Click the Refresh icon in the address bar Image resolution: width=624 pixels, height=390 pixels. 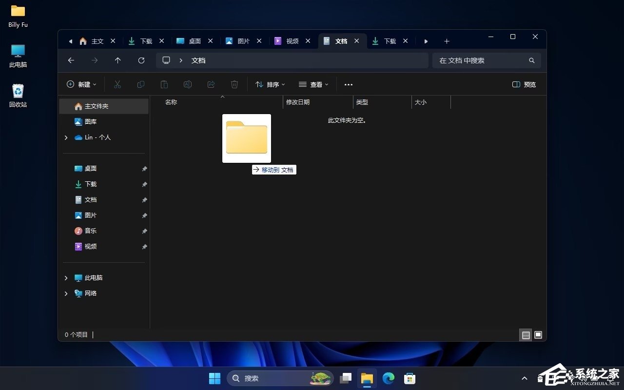[141, 60]
